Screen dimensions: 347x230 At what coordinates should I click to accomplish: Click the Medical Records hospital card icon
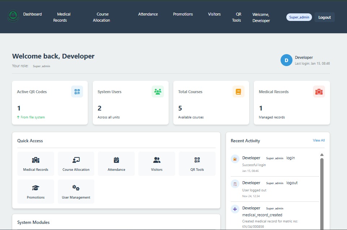[319, 92]
